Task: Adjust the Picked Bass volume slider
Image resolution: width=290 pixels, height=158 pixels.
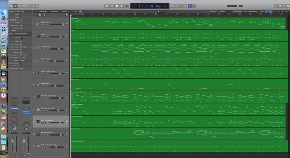Action: pyautogui.click(x=57, y=86)
